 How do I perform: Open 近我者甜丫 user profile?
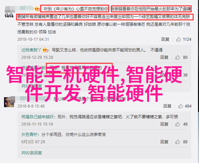[31, 50]
